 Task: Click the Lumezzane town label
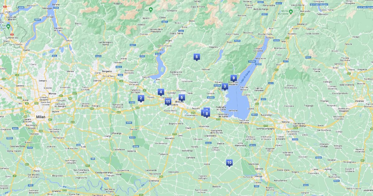click(187, 81)
